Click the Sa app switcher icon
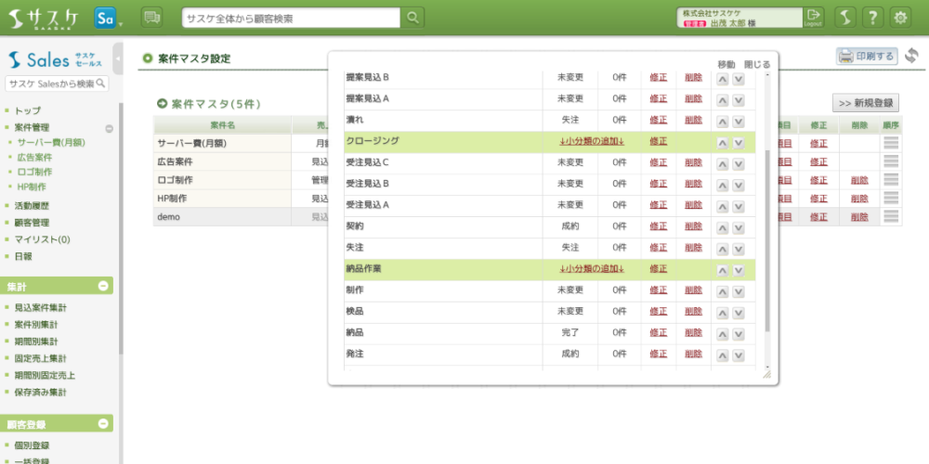Viewport: 929px width, 464px height. point(106,18)
